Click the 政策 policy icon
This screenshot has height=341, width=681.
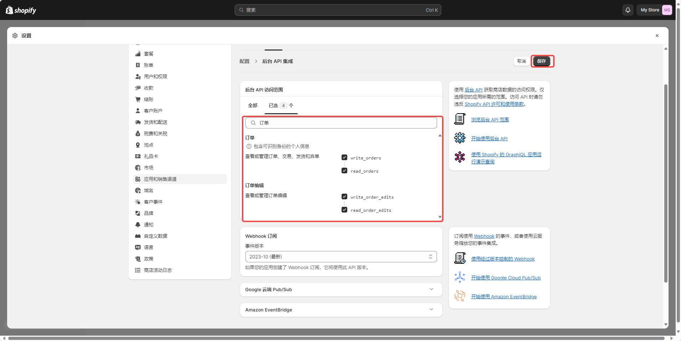[x=138, y=259]
